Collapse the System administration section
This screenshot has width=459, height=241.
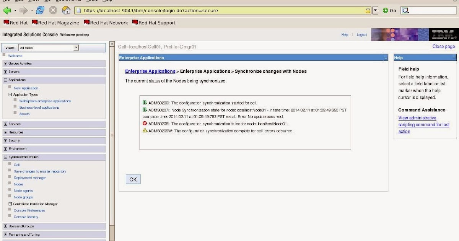coord(5,157)
